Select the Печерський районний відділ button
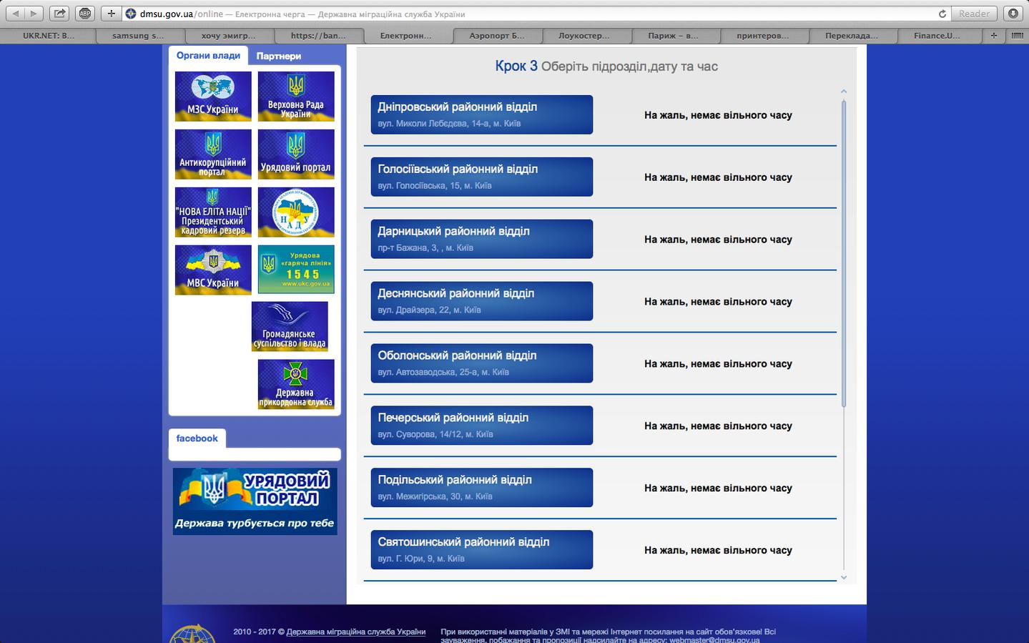This screenshot has height=643, width=1029. tap(482, 425)
